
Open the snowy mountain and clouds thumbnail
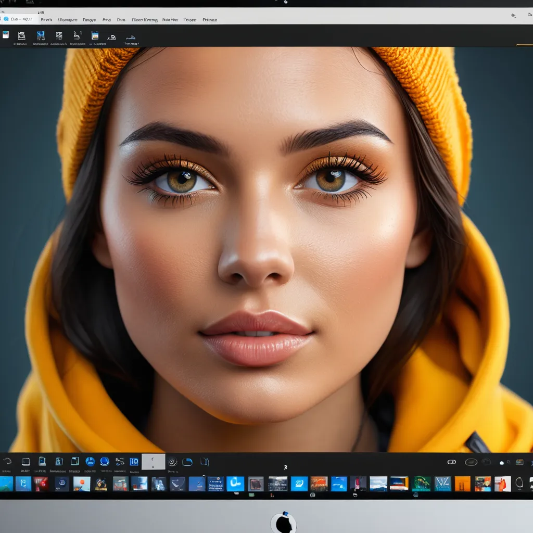(378, 484)
